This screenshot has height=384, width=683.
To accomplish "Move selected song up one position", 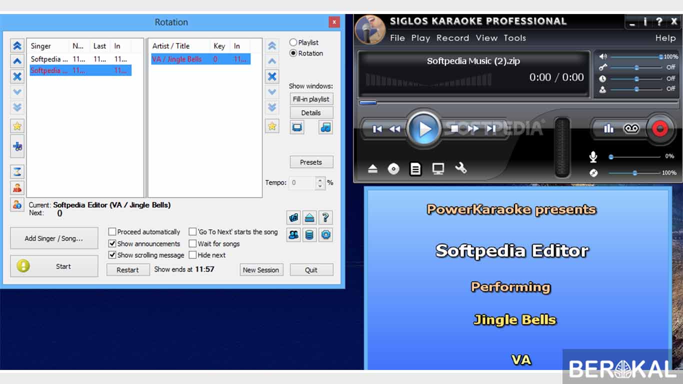I will [x=272, y=61].
